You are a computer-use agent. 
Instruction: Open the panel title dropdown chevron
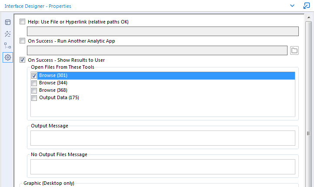[x=292, y=6]
